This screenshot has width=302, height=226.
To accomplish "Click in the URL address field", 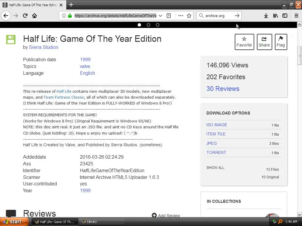I will pos(115,16).
